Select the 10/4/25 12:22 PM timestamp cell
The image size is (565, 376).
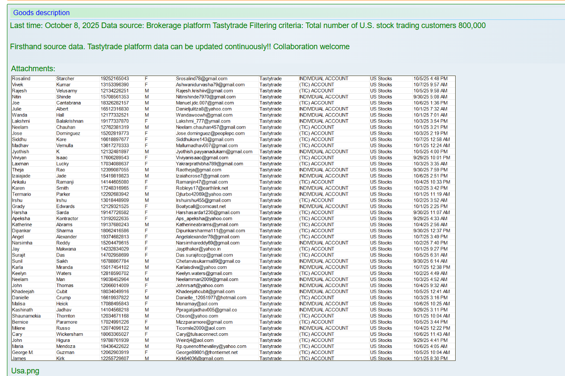(x=431, y=328)
